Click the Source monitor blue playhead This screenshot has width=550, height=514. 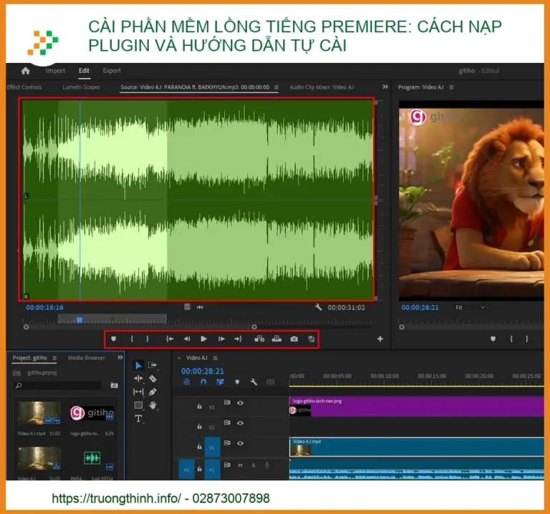[x=79, y=320]
